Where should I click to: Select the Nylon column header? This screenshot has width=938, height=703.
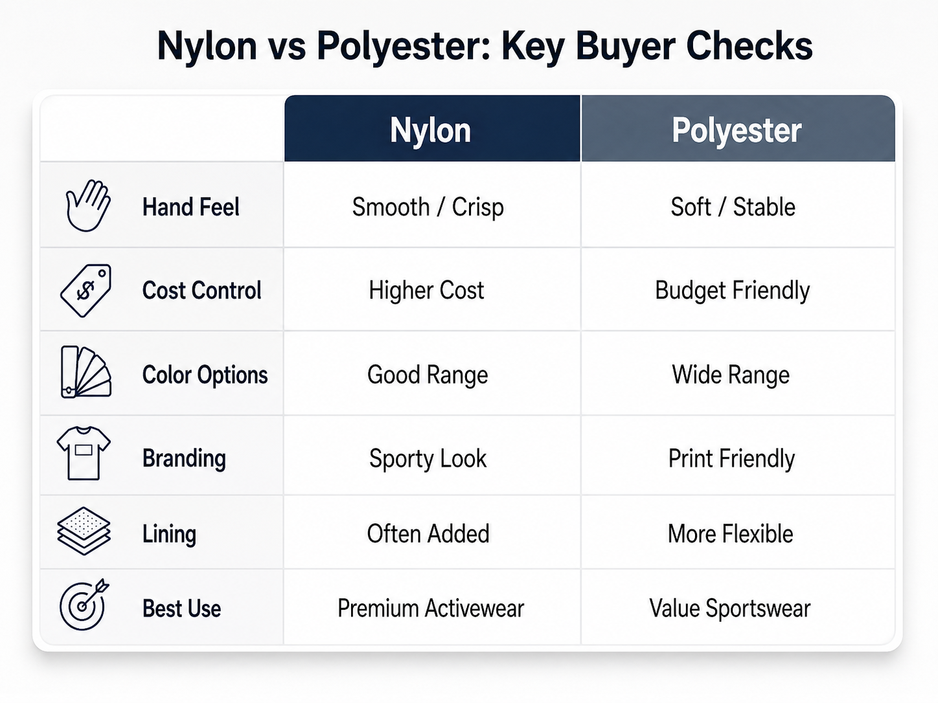pyautogui.click(x=431, y=130)
